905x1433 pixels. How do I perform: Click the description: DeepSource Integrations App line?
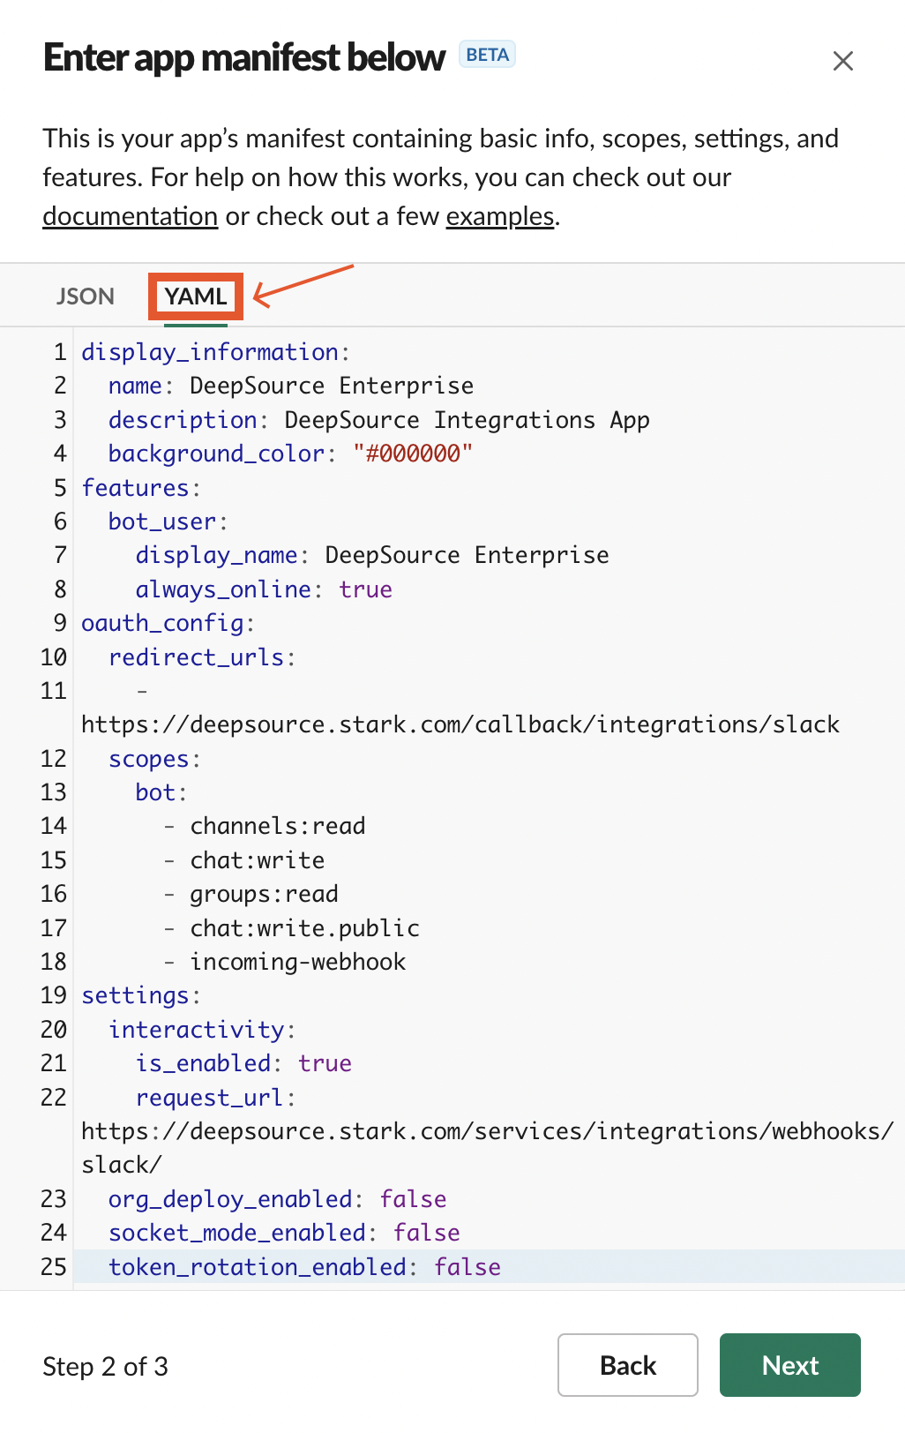379,420
